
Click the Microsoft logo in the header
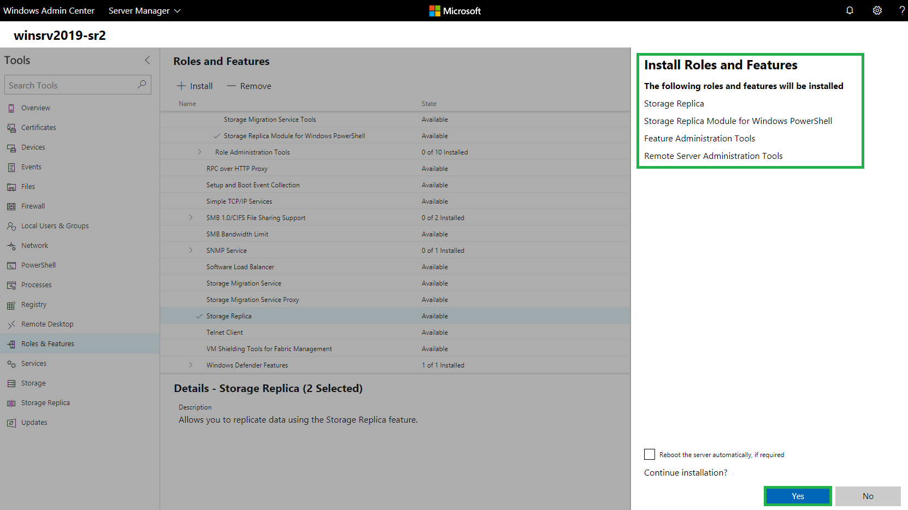pyautogui.click(x=455, y=11)
